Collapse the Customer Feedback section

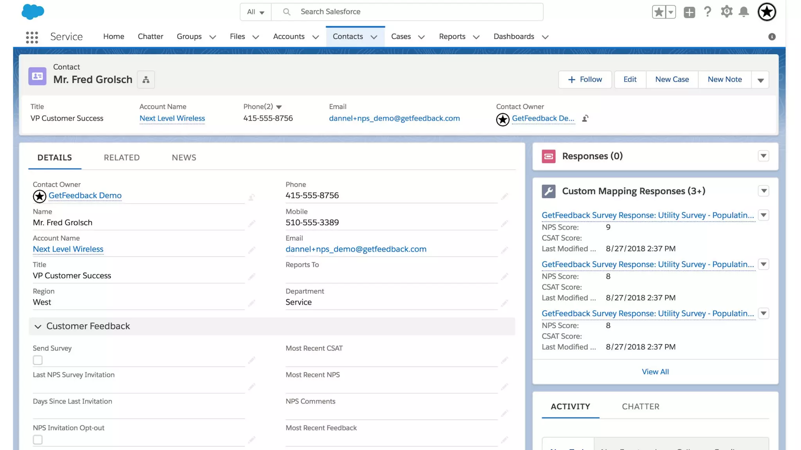(38, 327)
